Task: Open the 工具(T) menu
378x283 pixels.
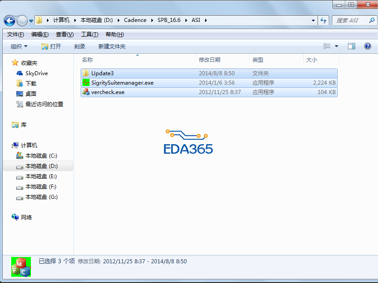Action: click(x=90, y=34)
